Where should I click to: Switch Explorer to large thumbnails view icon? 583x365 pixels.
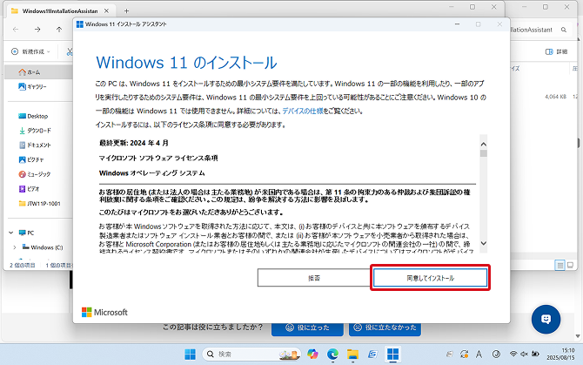(x=570, y=266)
